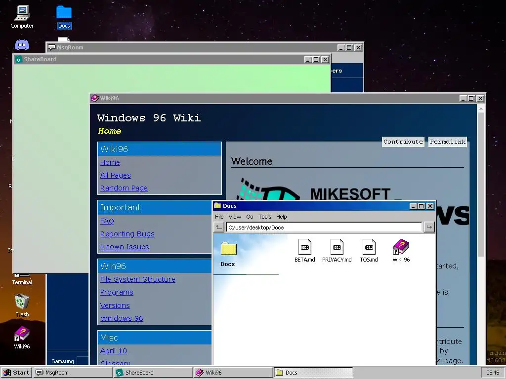This screenshot has width=506, height=379.
Task: Open File System Structure wiki link
Action: click(137, 279)
